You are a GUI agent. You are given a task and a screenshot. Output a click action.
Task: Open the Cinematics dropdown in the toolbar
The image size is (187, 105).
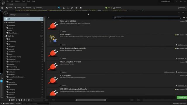pos(38,8)
